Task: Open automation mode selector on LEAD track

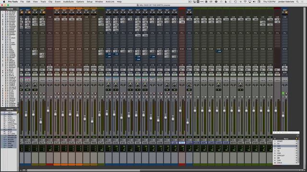Action: 35,75
